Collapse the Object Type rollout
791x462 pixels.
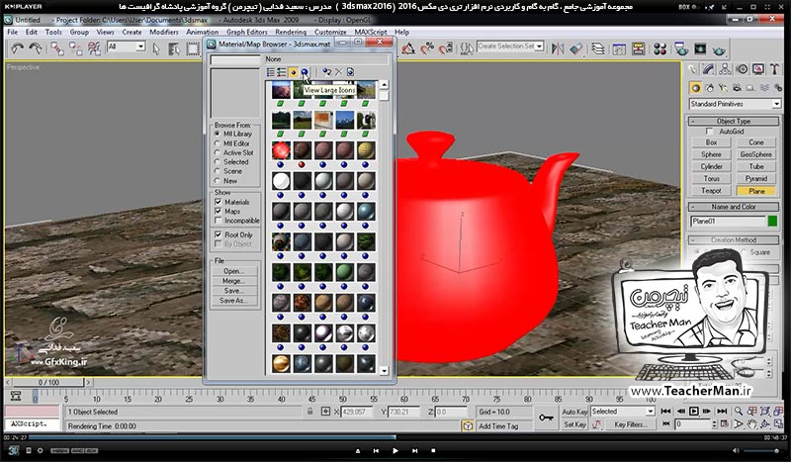tap(733, 121)
